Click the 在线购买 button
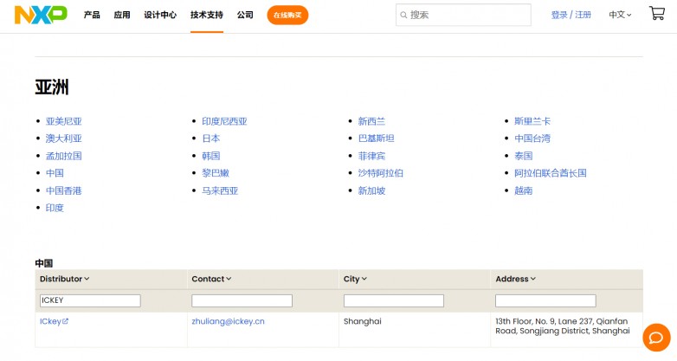677x361 pixels. [287, 15]
